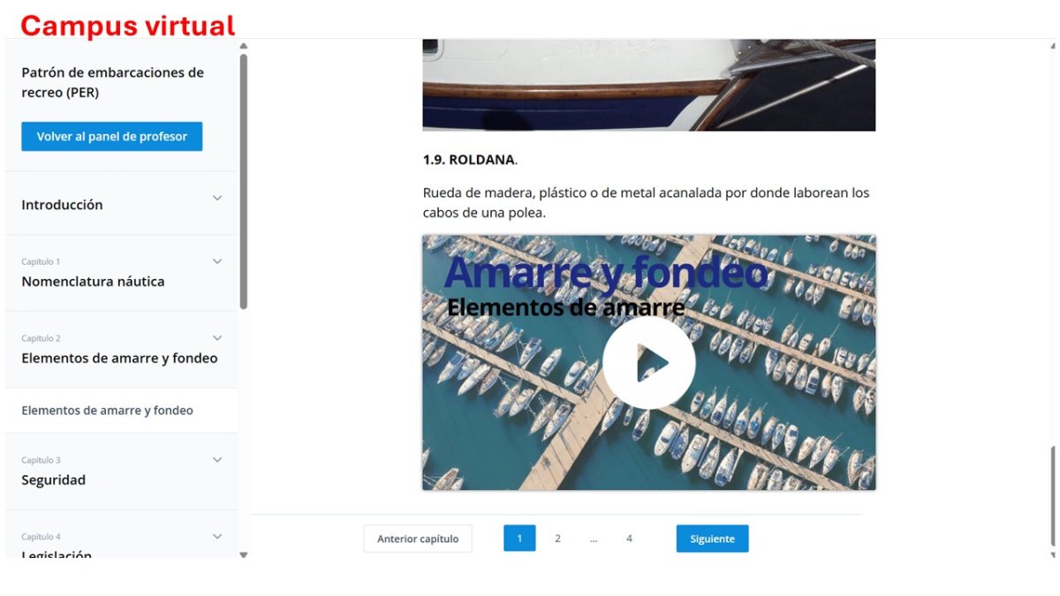1060x596 pixels.
Task: Expand the Nomenclatura náutica chapter chevron
Action: (217, 261)
